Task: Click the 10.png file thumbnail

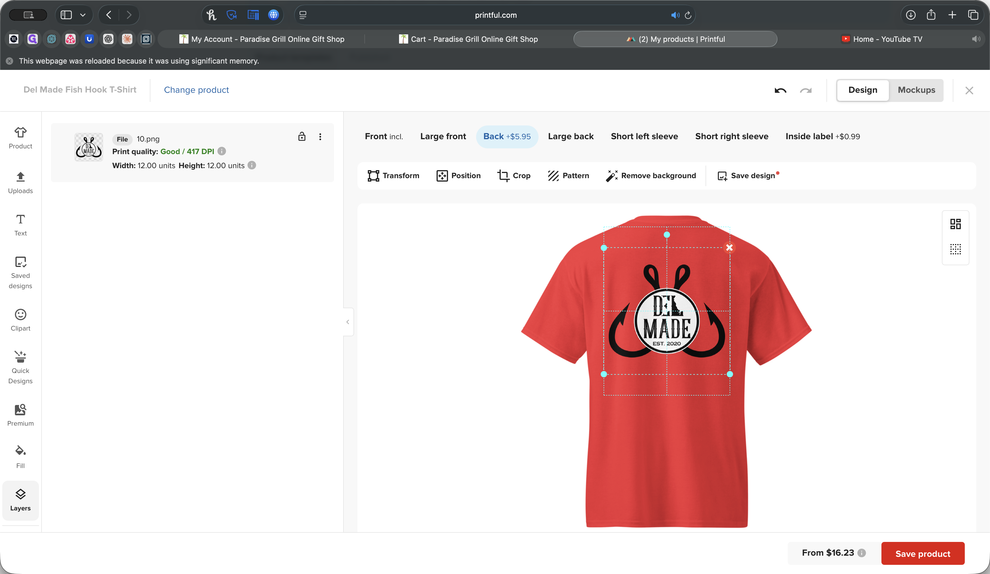Action: (x=89, y=147)
